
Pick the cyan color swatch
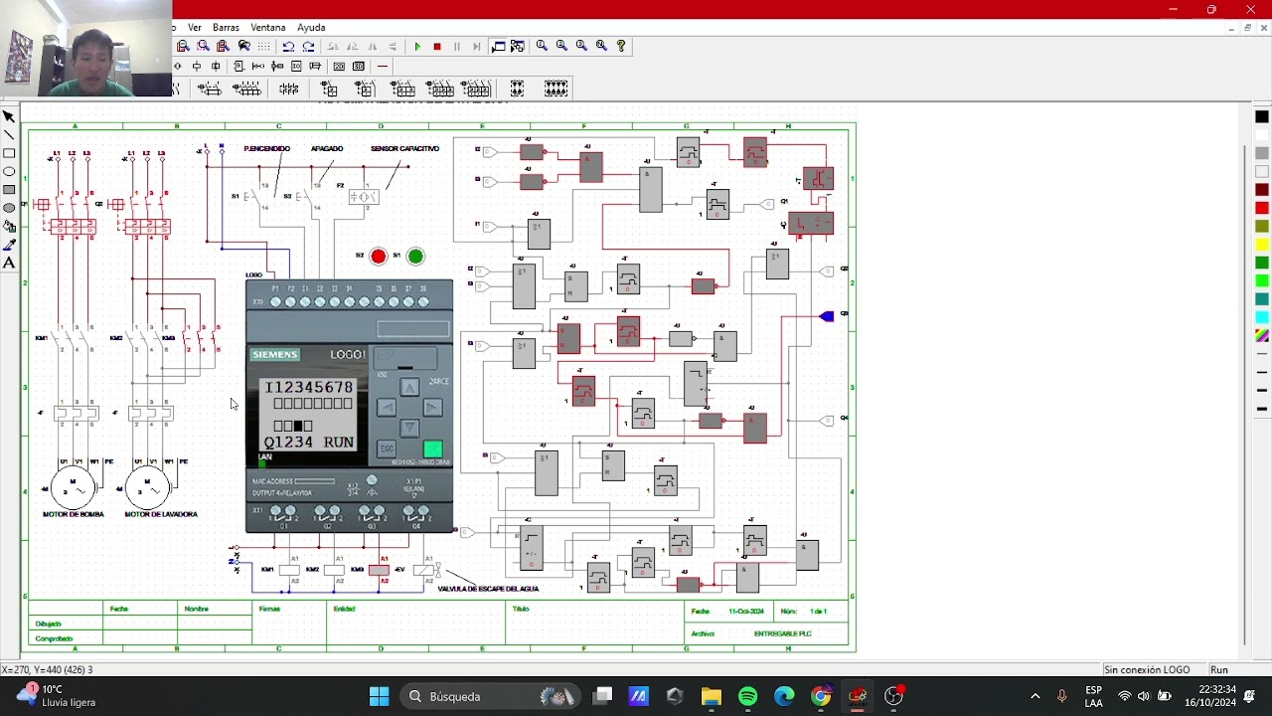(1262, 317)
